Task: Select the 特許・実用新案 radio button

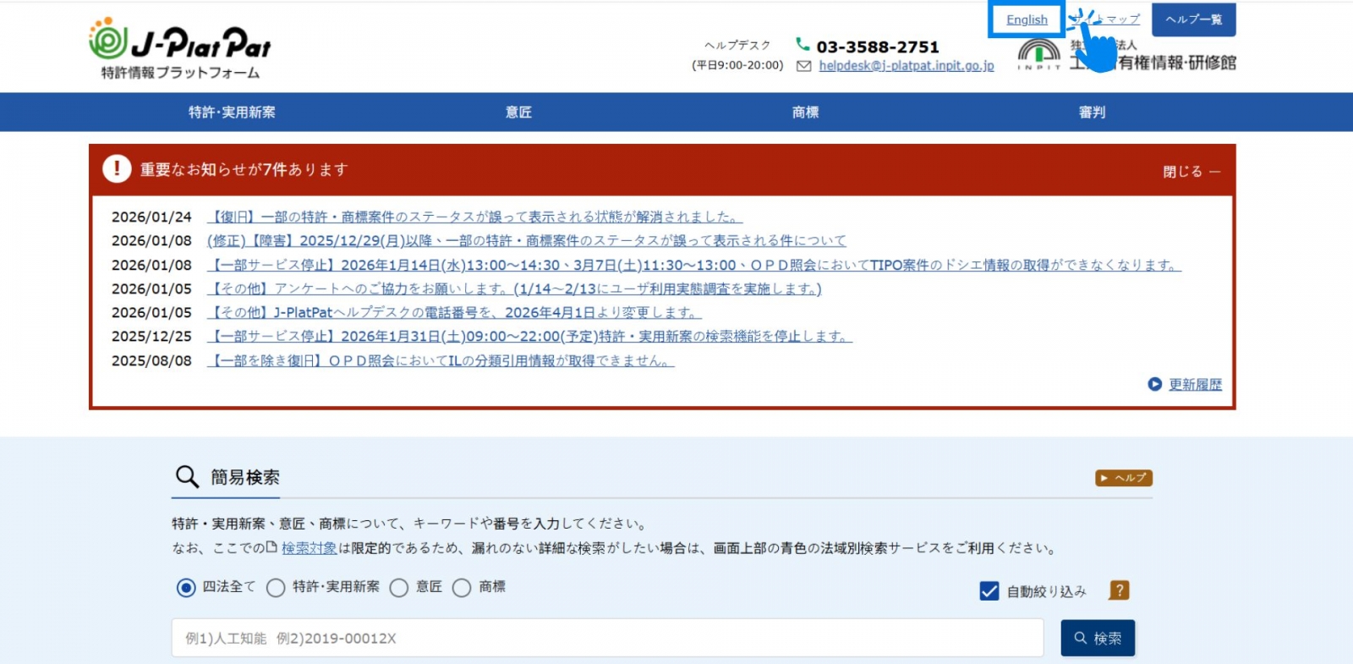Action: (x=276, y=587)
